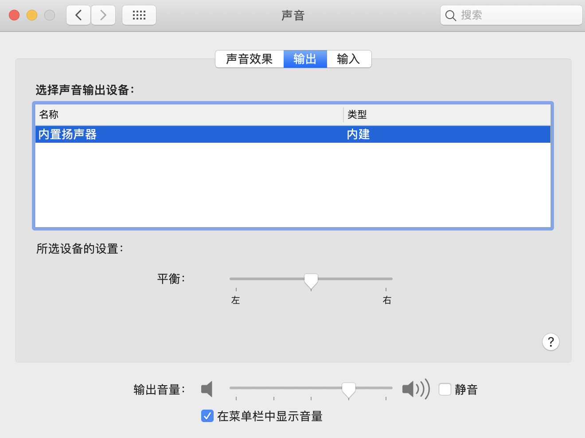Enable the 静音 mute checkbox
The width and height of the screenshot is (585, 438).
pyautogui.click(x=445, y=389)
